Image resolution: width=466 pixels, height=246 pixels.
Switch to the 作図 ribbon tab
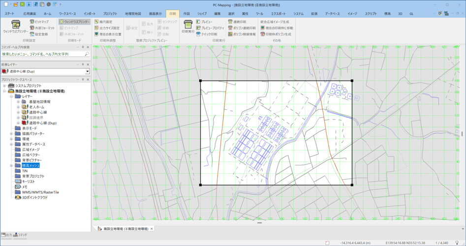point(186,14)
